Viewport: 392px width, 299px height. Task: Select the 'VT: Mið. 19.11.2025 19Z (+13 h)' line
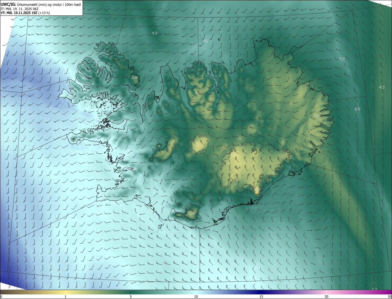[25, 13]
